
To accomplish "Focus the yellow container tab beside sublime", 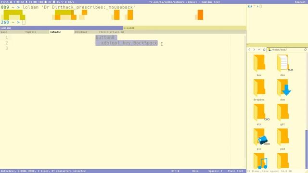I will (184, 28).
